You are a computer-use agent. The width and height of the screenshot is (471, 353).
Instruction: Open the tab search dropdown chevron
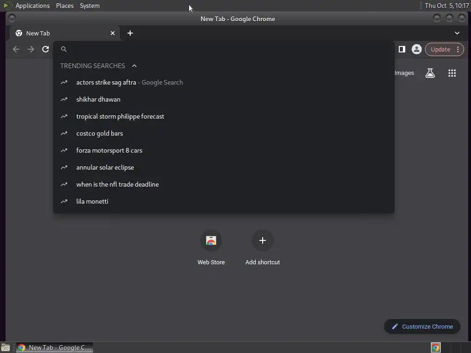point(457,33)
